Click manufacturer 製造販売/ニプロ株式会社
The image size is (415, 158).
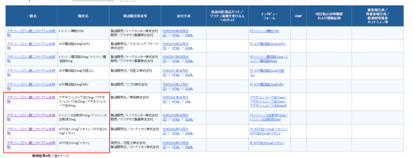pyautogui.click(x=129, y=85)
